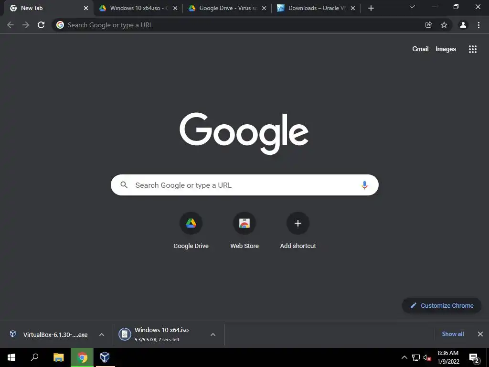This screenshot has width=489, height=367.
Task: Click the Google logo in the address bar
Action: [x=60, y=25]
